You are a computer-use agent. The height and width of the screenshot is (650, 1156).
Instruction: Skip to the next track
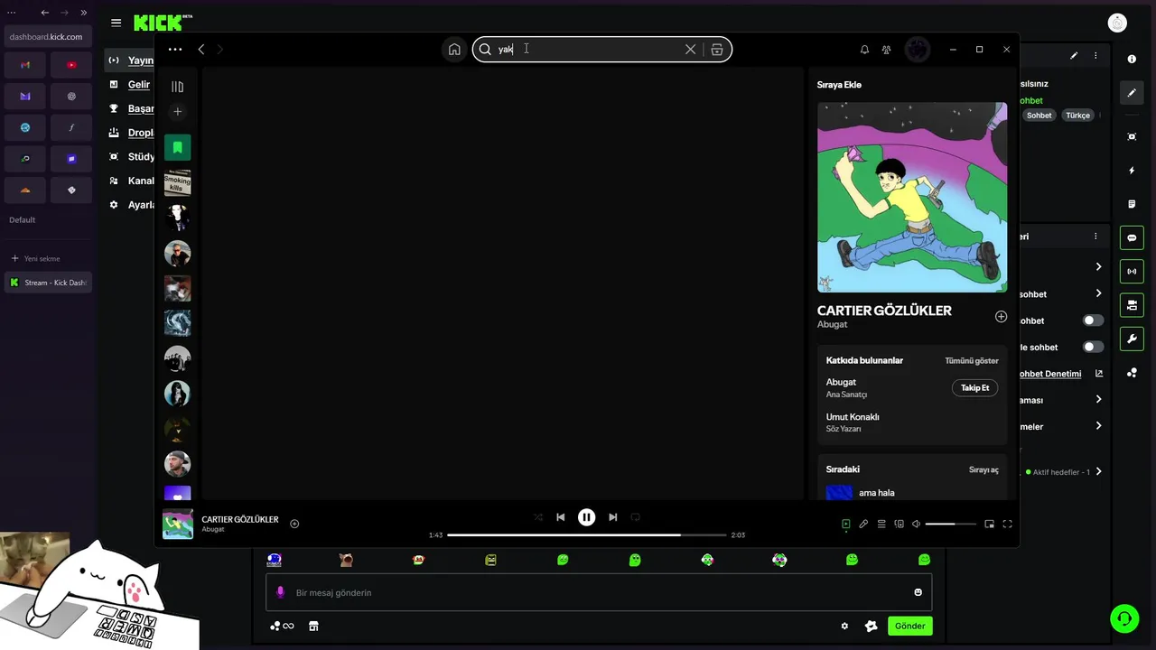click(x=612, y=517)
